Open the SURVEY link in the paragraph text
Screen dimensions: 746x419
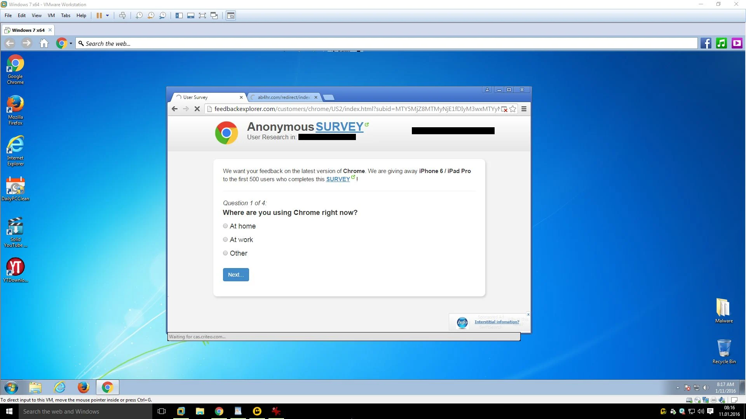pyautogui.click(x=338, y=179)
